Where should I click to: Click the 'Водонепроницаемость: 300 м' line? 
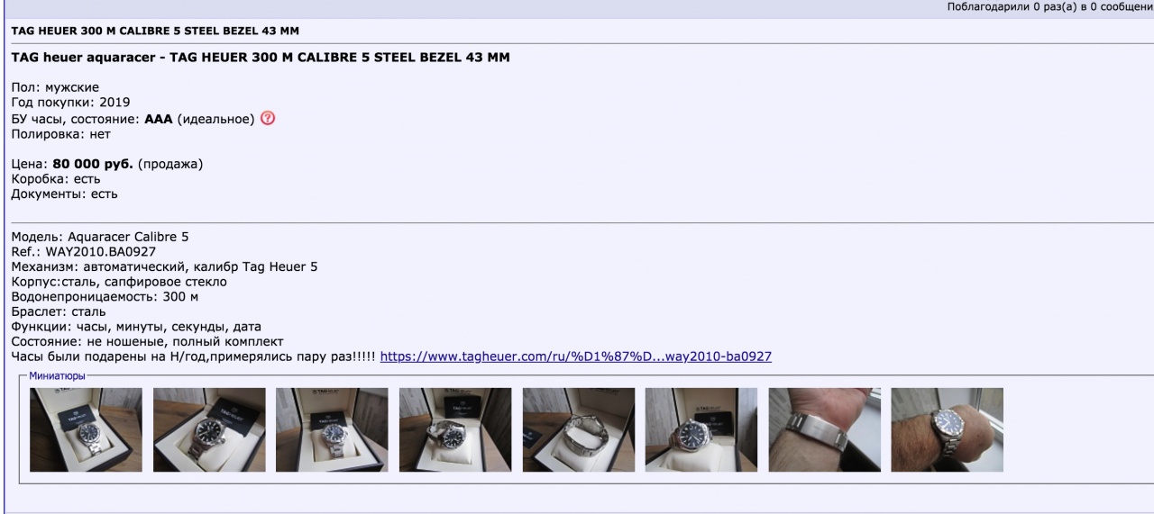tap(105, 296)
